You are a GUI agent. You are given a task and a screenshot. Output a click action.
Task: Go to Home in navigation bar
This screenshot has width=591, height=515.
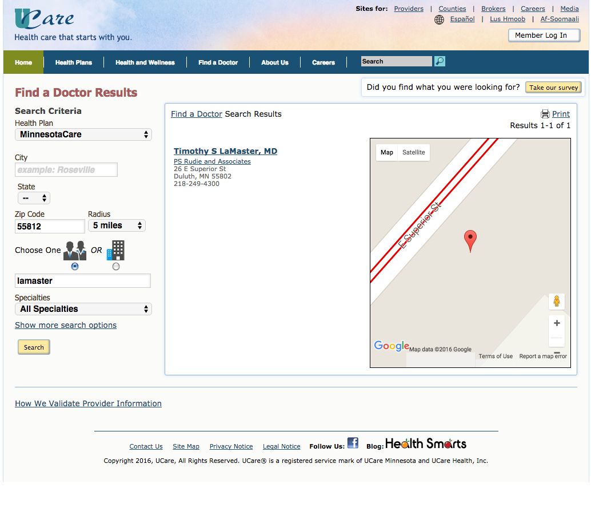pyautogui.click(x=23, y=62)
